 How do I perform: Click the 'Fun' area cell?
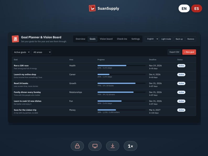(x=71, y=101)
